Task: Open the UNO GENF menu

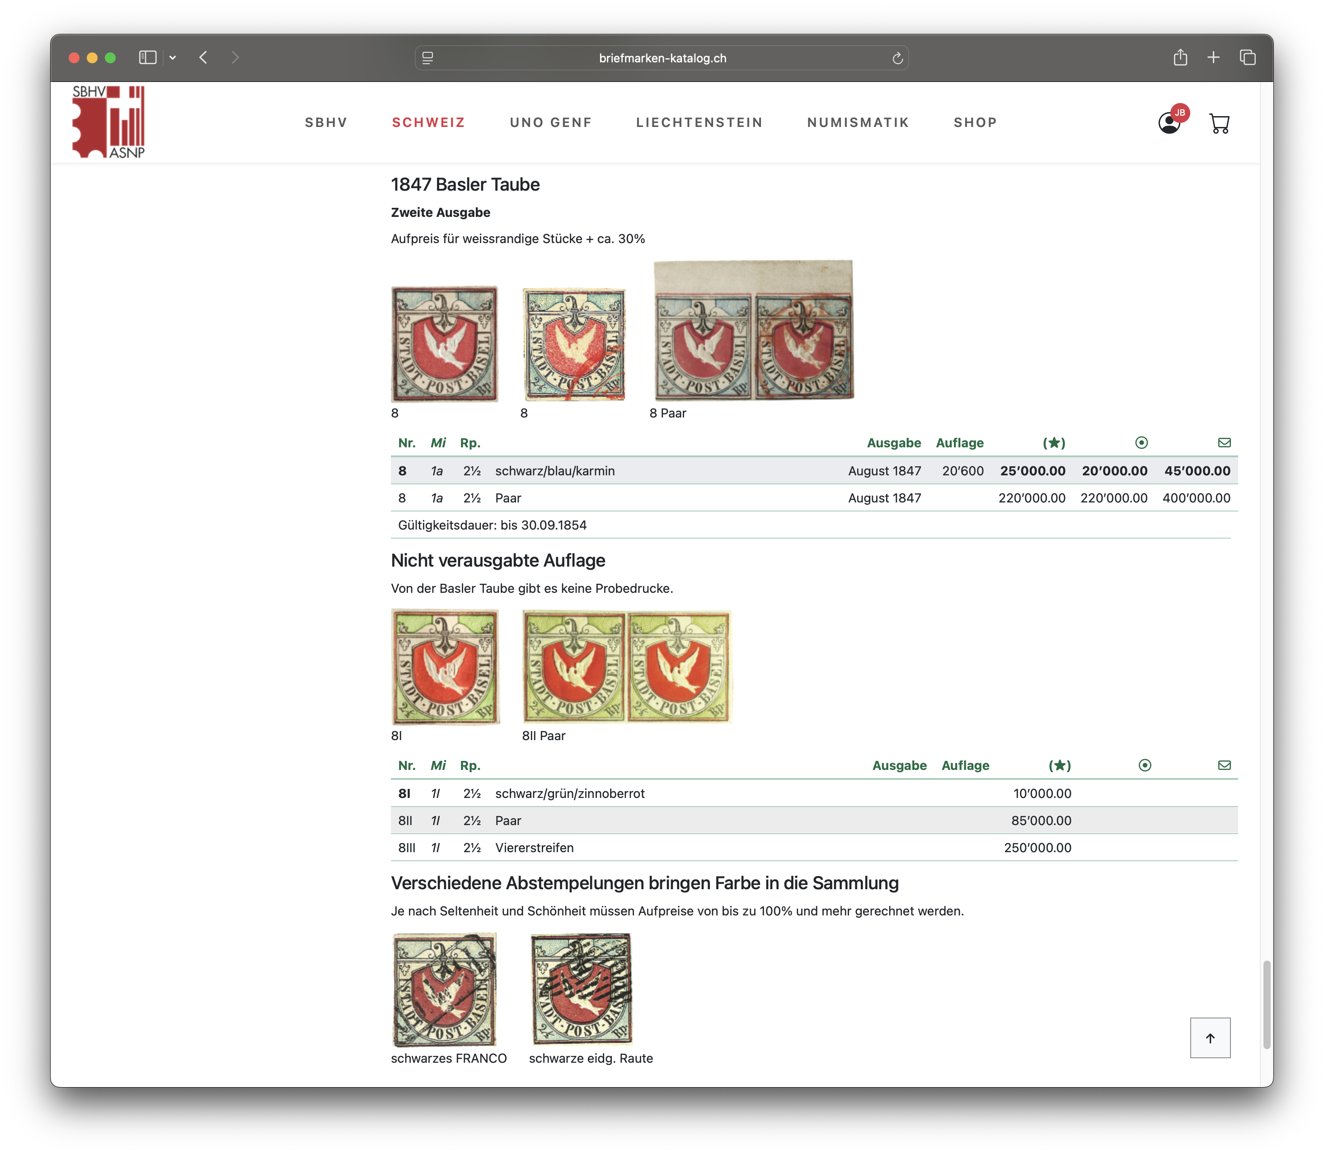Action: pos(550,122)
